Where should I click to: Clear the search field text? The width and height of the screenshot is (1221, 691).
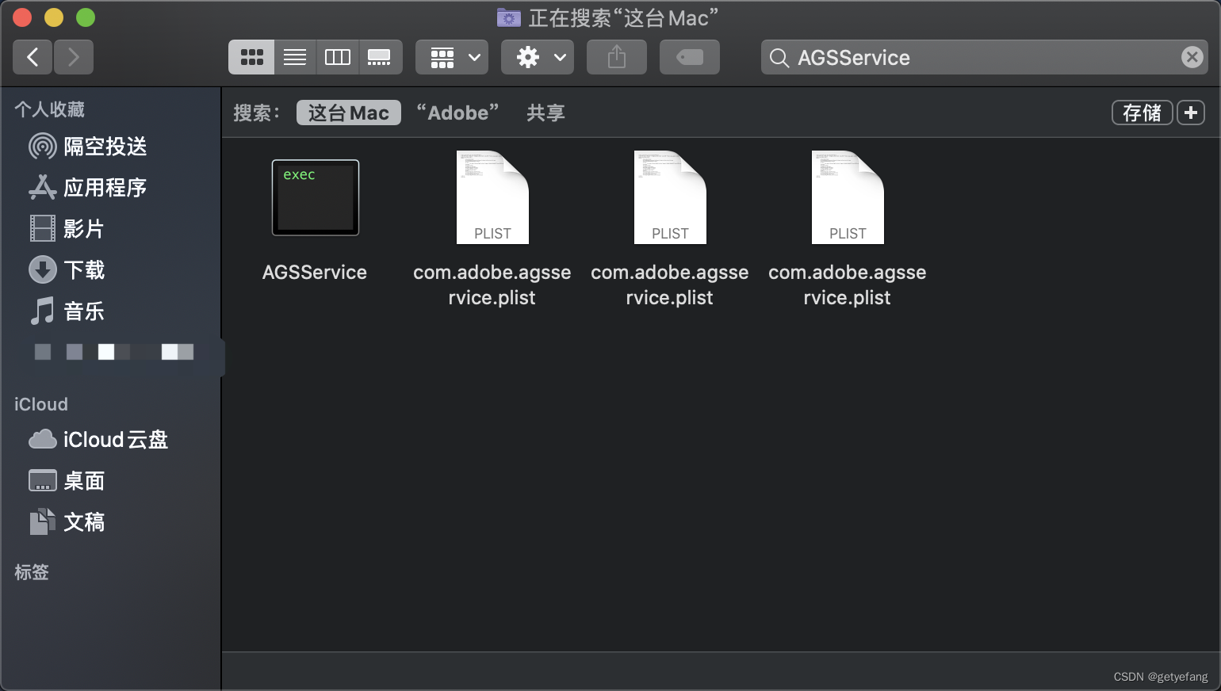(1192, 57)
